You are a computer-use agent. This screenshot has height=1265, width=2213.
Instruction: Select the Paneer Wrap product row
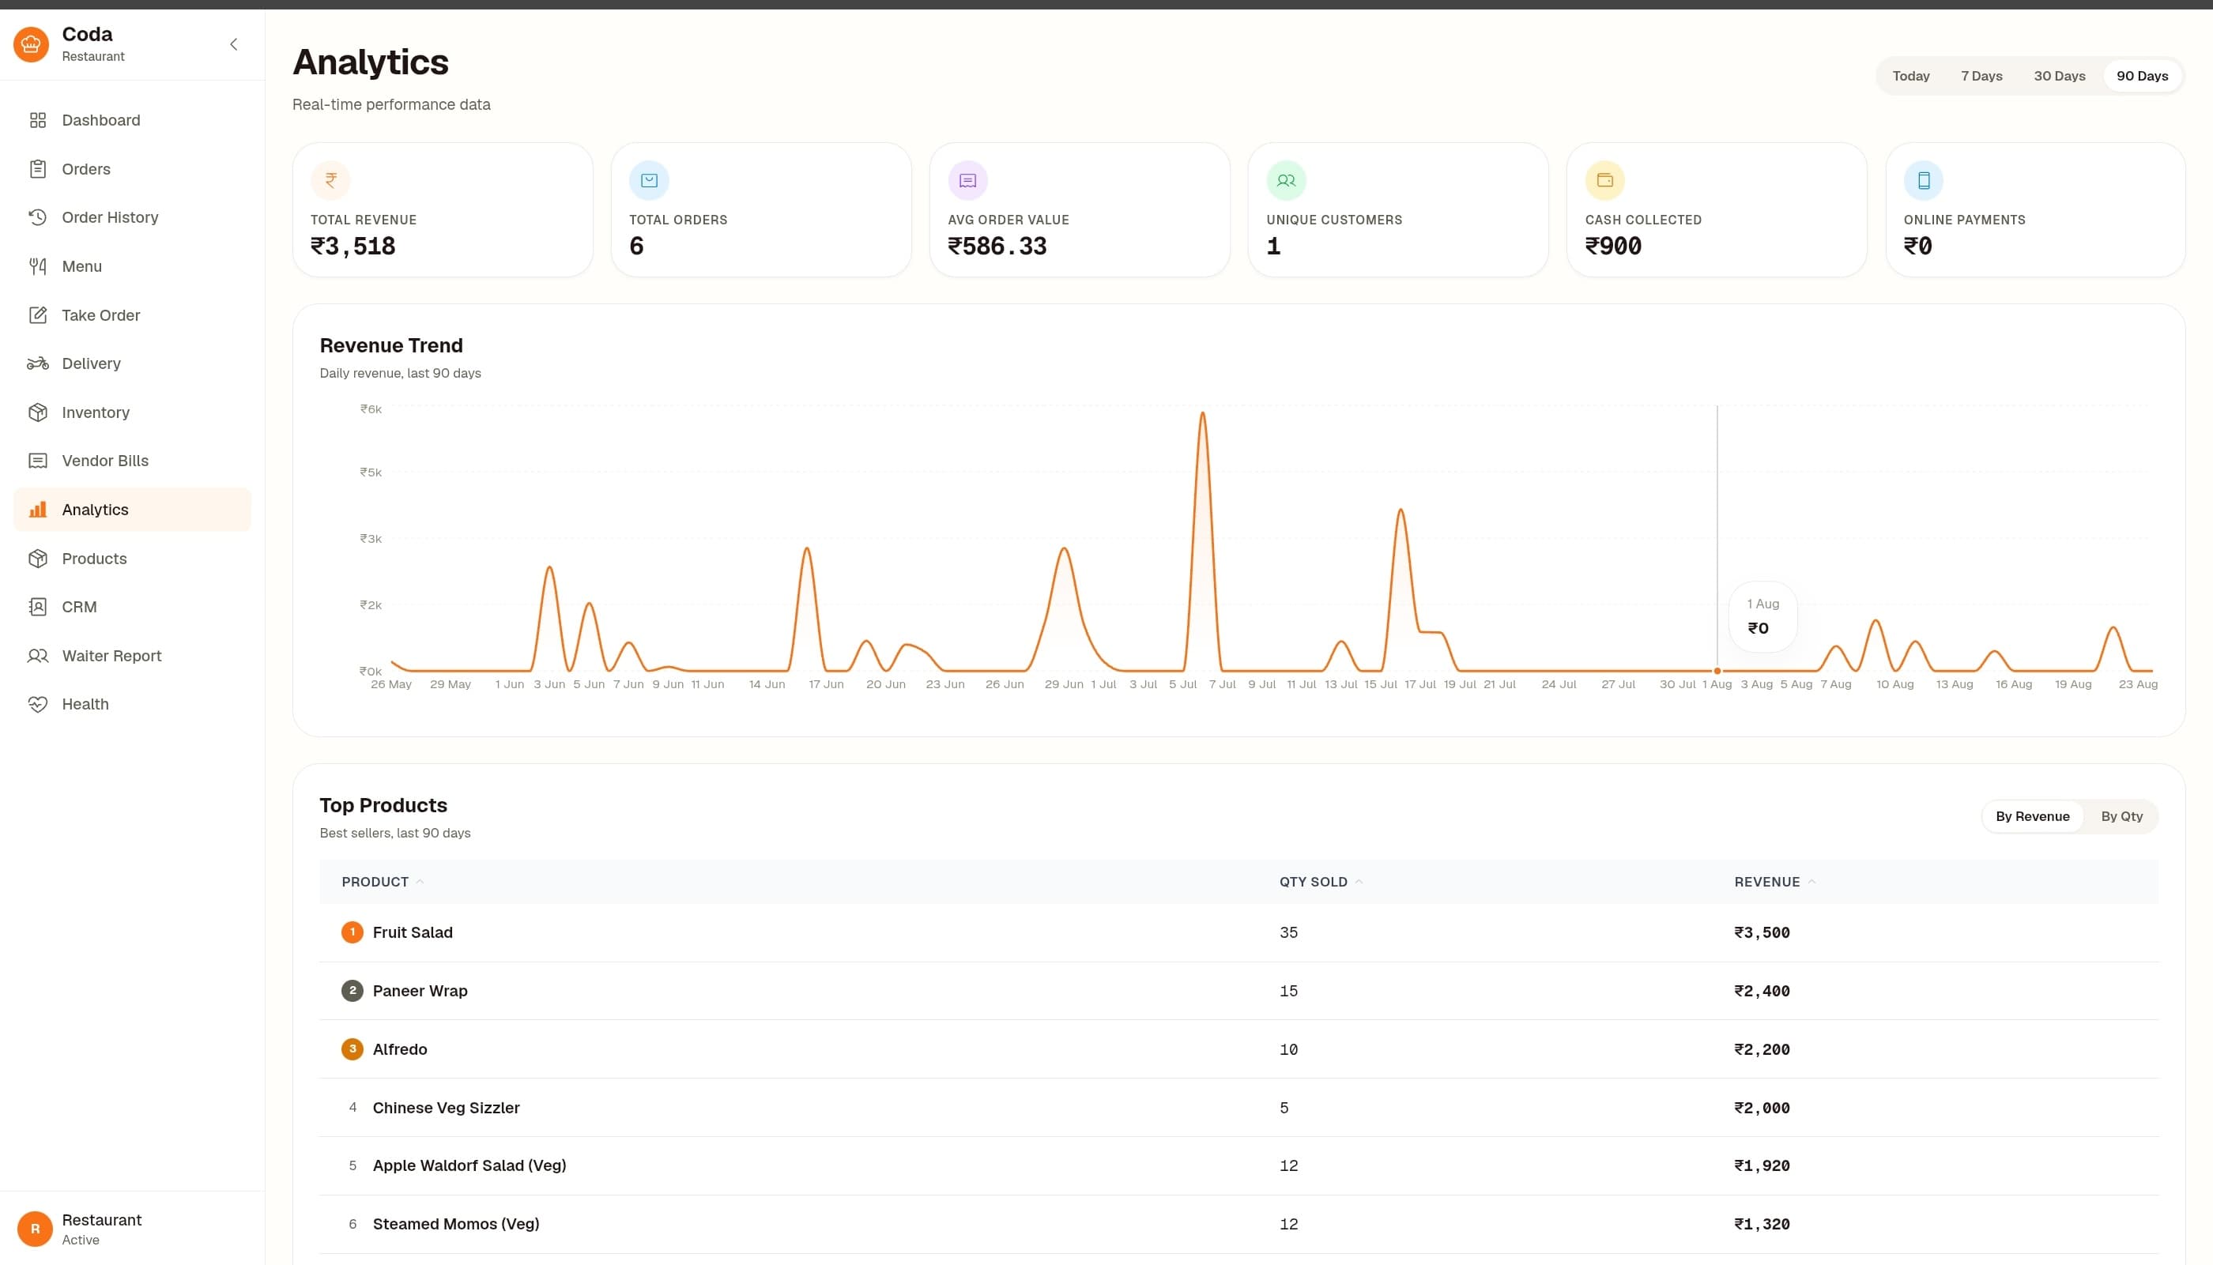(1239, 991)
